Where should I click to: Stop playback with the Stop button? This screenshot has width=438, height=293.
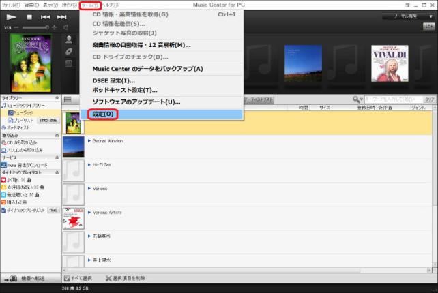[29, 17]
